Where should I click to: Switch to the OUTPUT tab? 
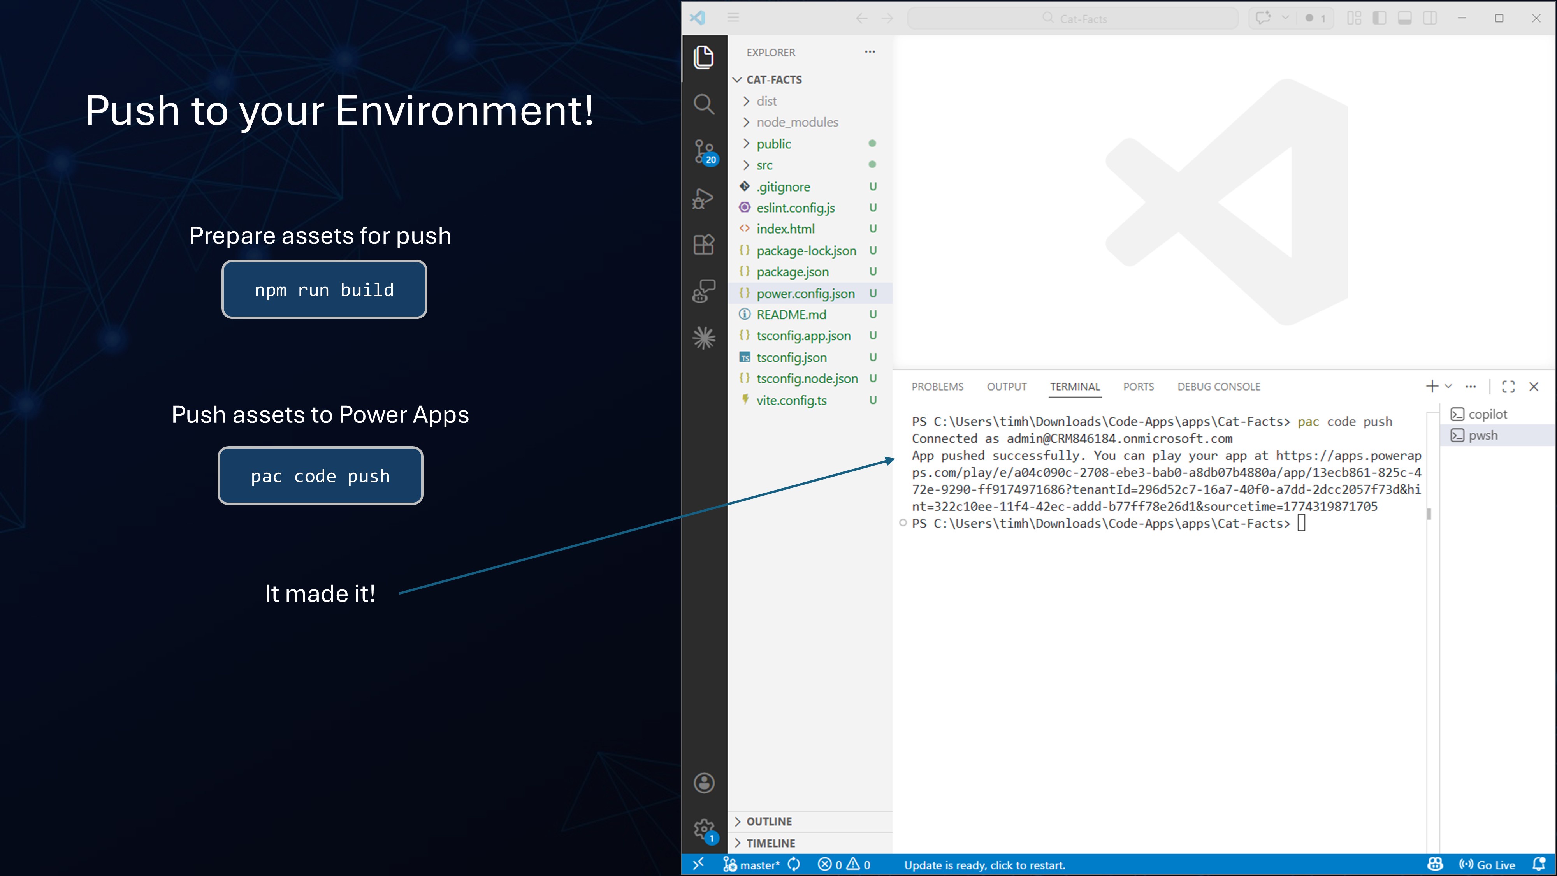(1007, 387)
